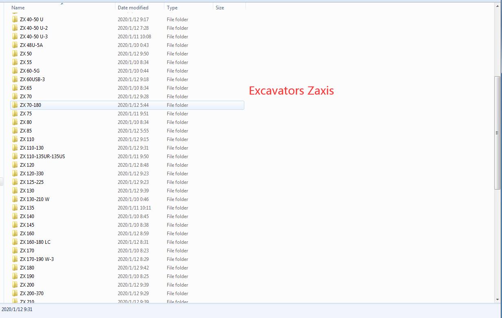Viewport: 502px width, 318px height.
Task: Click the ZX 190 folder name
Action: click(x=27, y=276)
